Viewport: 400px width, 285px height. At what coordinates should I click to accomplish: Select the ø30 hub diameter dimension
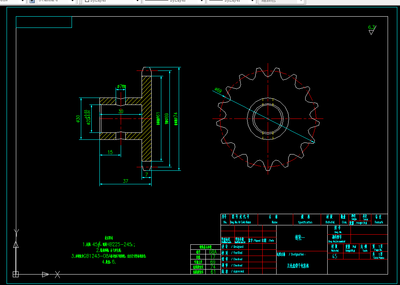[x=78, y=118]
